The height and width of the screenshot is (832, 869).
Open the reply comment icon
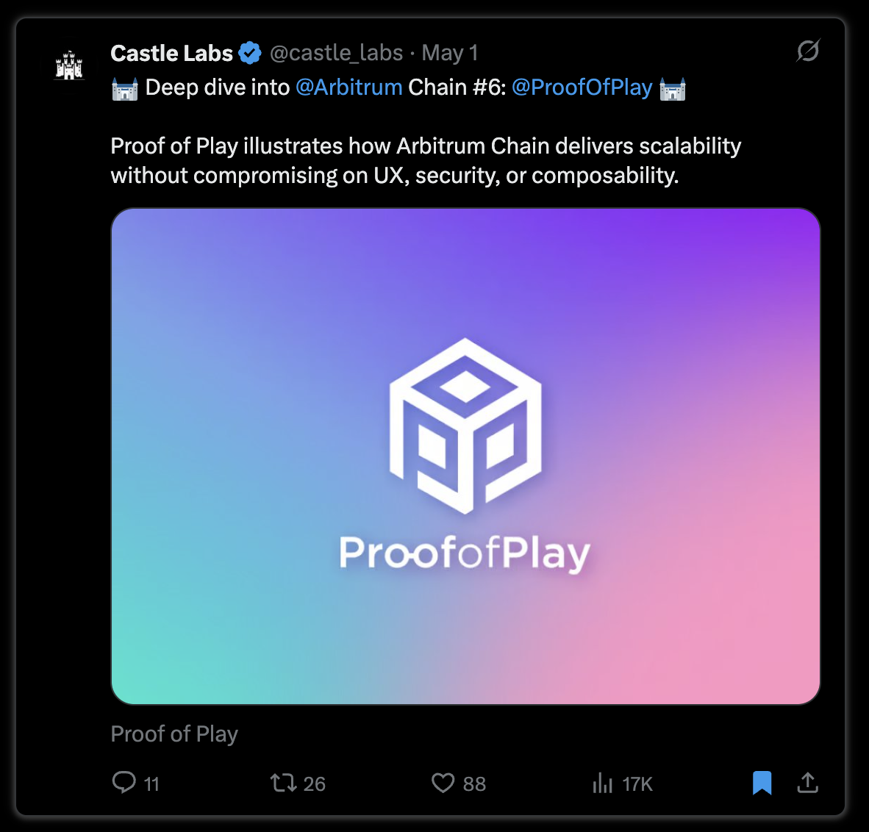click(x=124, y=782)
